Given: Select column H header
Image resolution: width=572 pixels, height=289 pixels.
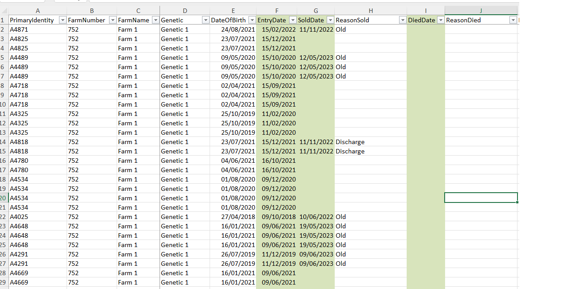Looking at the screenshot, I should click(370, 11).
